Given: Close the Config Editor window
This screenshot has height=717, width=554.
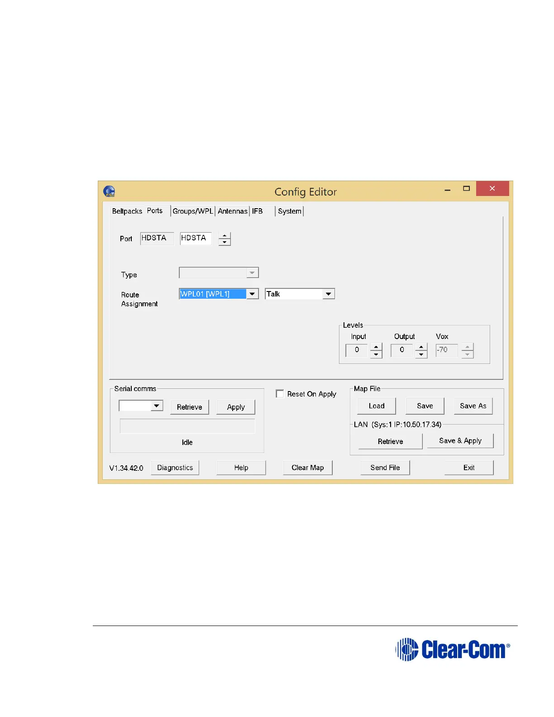Looking at the screenshot, I should pos(492,188).
